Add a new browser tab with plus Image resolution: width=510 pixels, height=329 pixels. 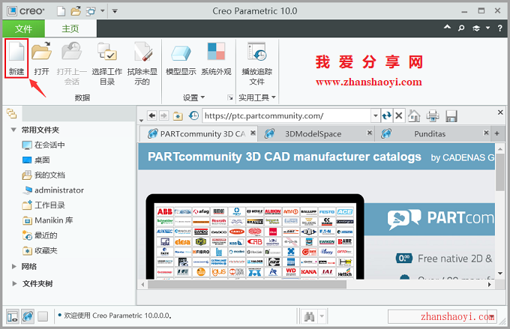tap(497, 133)
